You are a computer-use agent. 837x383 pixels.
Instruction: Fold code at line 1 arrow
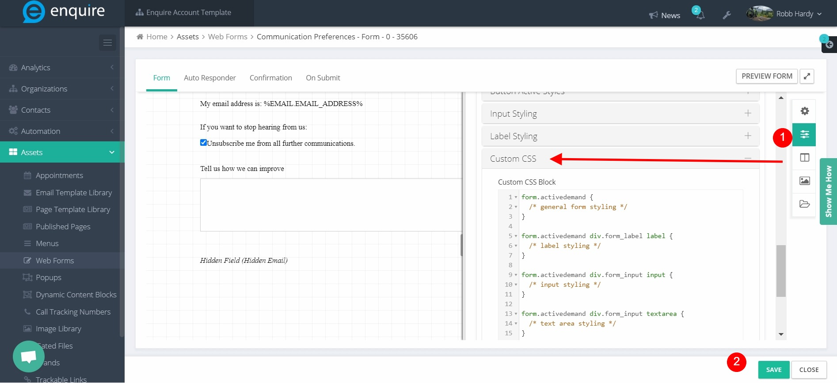click(x=516, y=197)
